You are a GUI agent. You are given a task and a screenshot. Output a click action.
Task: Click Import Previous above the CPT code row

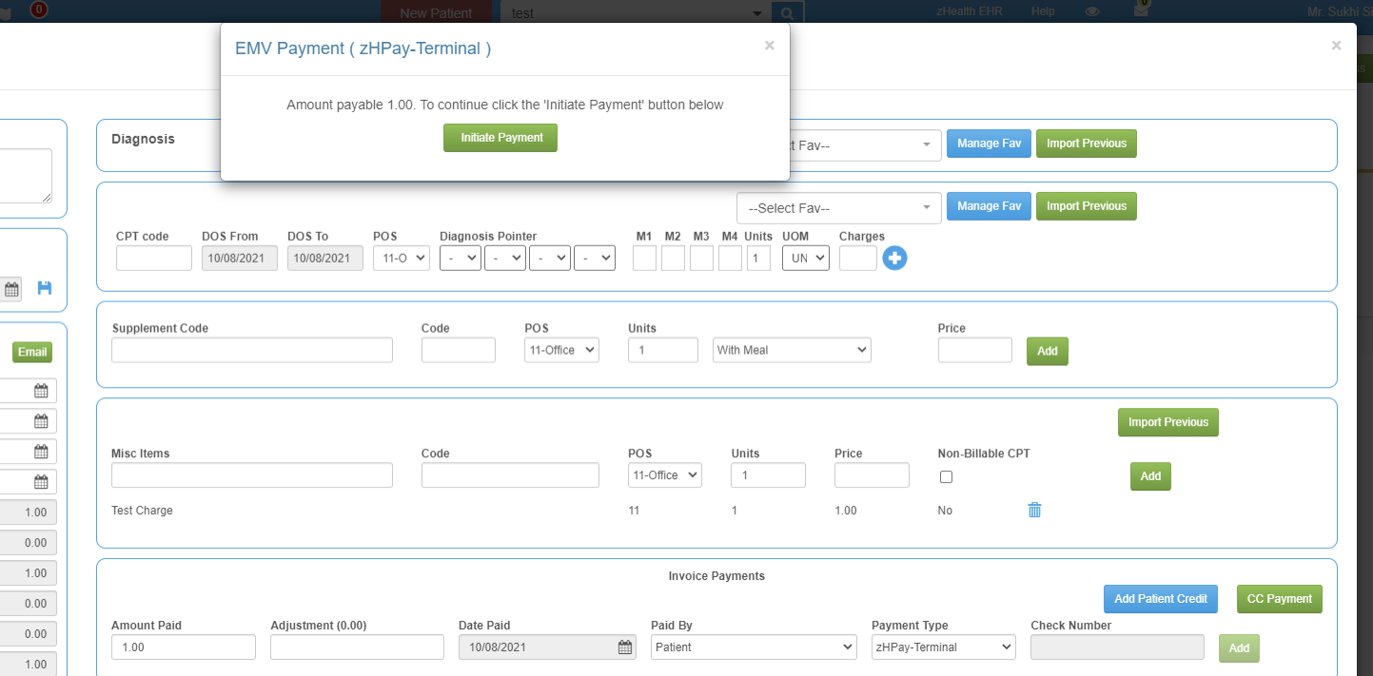1087,206
